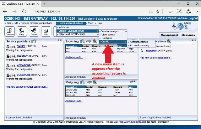Click Add in Service providers panel
The width and height of the screenshot is (201, 129).
point(59,40)
